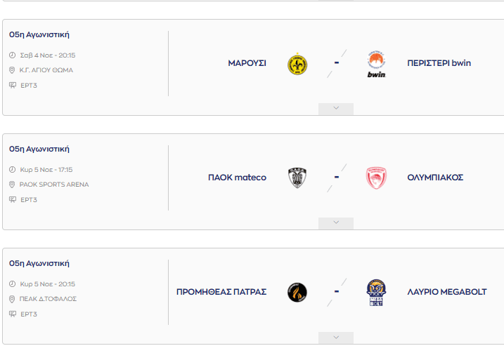
Task: Click the Lavrio Megabolt team logo
Action: (x=376, y=293)
